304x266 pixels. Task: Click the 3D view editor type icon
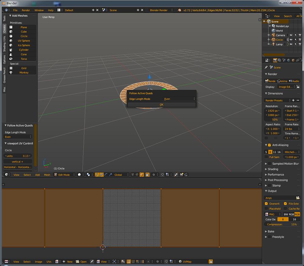pyautogui.click(x=7, y=175)
